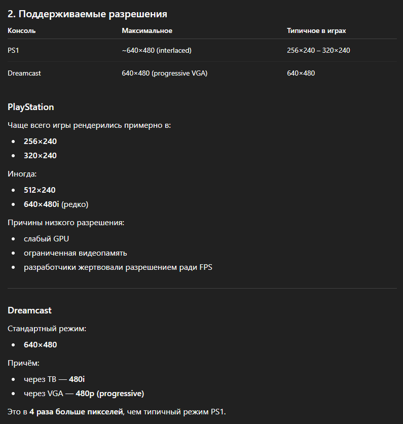403x424 pixels.
Task: Click the "640×480i (редко)" bullet item
Action: click(56, 204)
